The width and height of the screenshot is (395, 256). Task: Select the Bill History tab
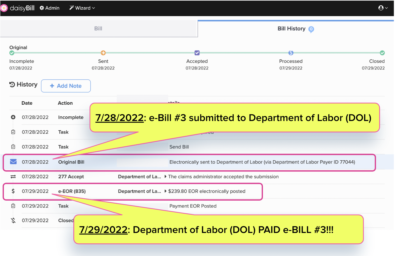click(x=296, y=29)
